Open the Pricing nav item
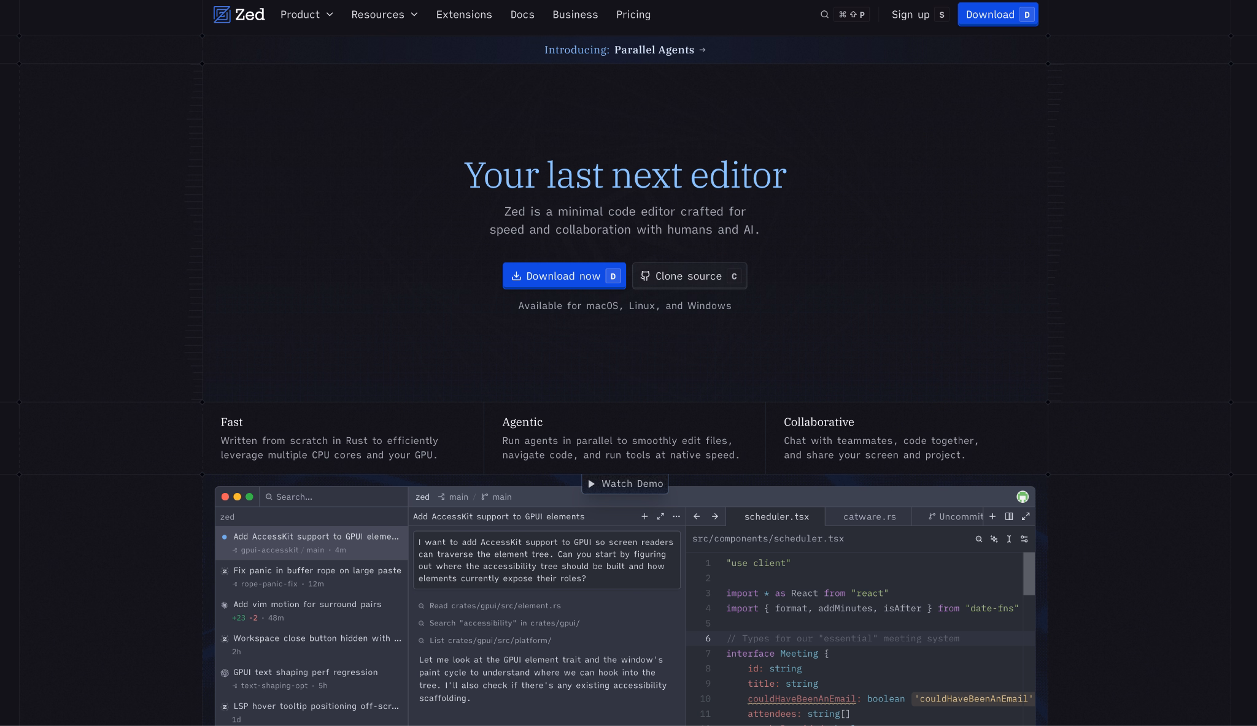1257x726 pixels. 633,14
